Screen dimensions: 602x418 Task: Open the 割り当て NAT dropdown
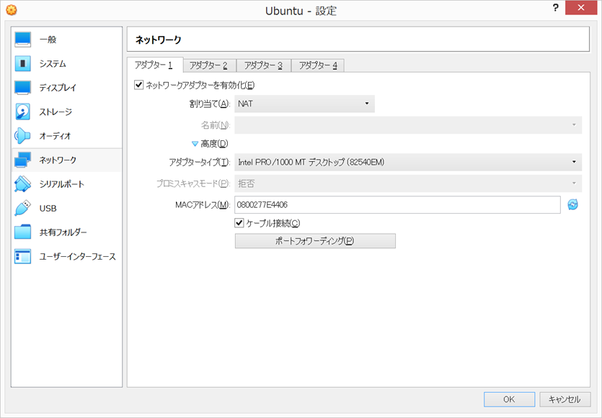click(304, 104)
